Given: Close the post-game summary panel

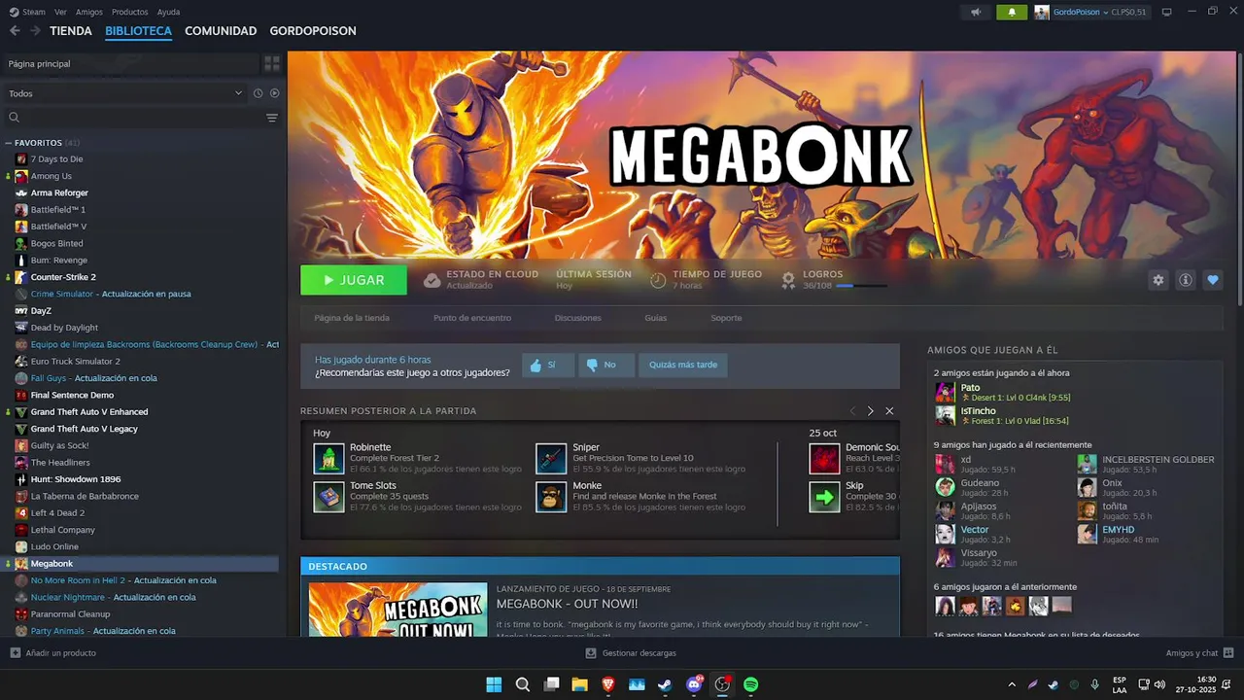Looking at the screenshot, I should click(889, 411).
